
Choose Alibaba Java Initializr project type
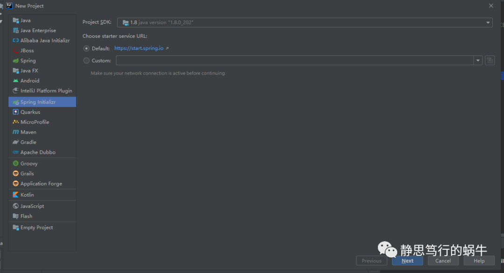pos(42,41)
